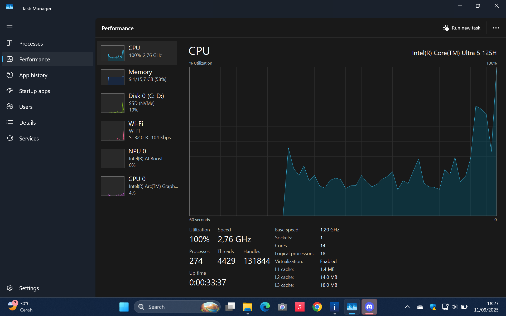Launch Google Chrome from the taskbar
Image resolution: width=506 pixels, height=316 pixels.
pos(317,307)
